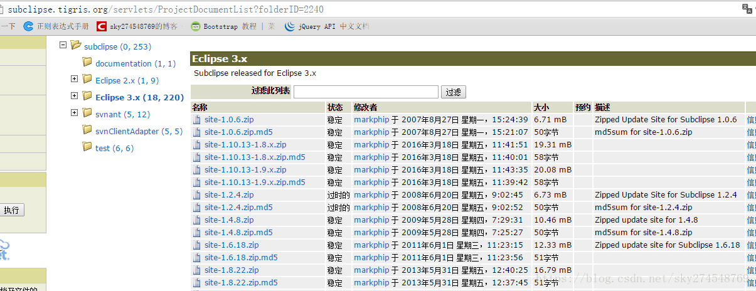Click the sky274548769 blog bookmark icon
Image resolution: width=756 pixels, height=291 pixels.
click(x=102, y=26)
